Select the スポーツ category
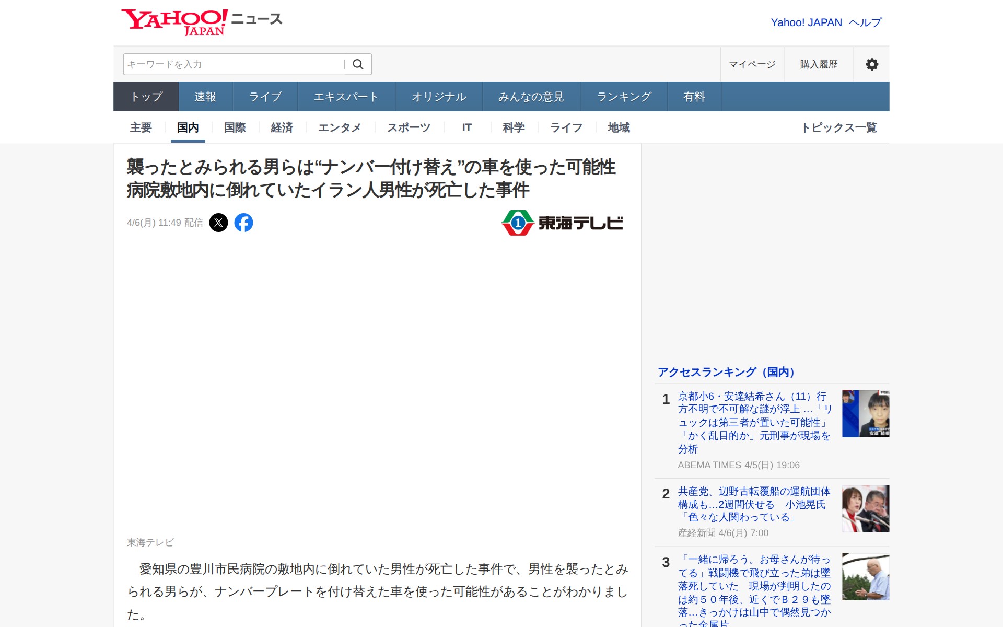 (x=409, y=127)
